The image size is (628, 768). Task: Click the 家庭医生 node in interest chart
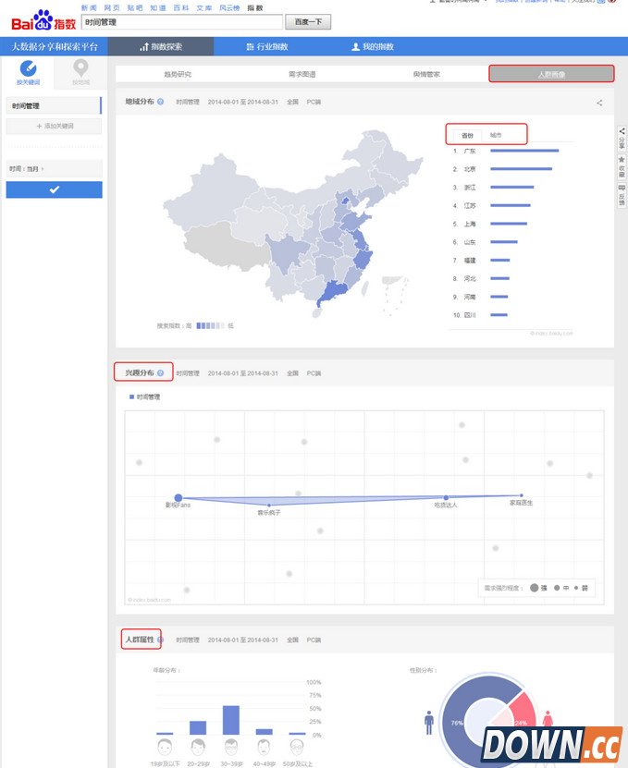(x=521, y=495)
